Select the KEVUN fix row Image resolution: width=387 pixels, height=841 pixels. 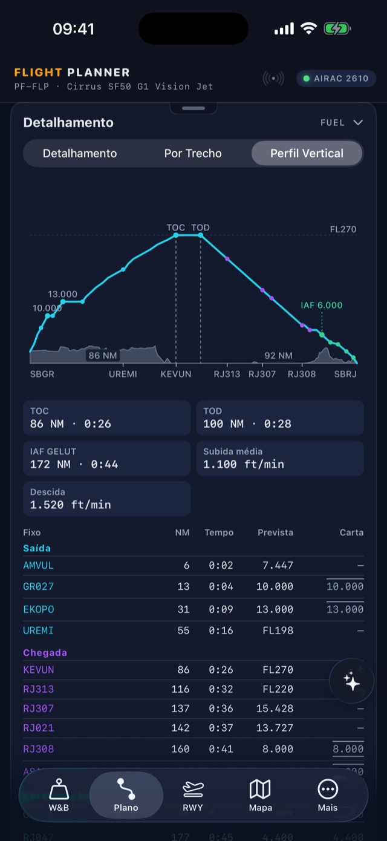point(193,670)
